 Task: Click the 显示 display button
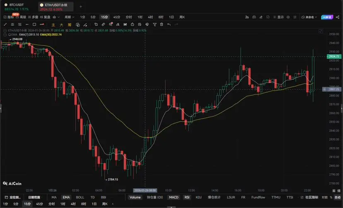tap(279, 17)
